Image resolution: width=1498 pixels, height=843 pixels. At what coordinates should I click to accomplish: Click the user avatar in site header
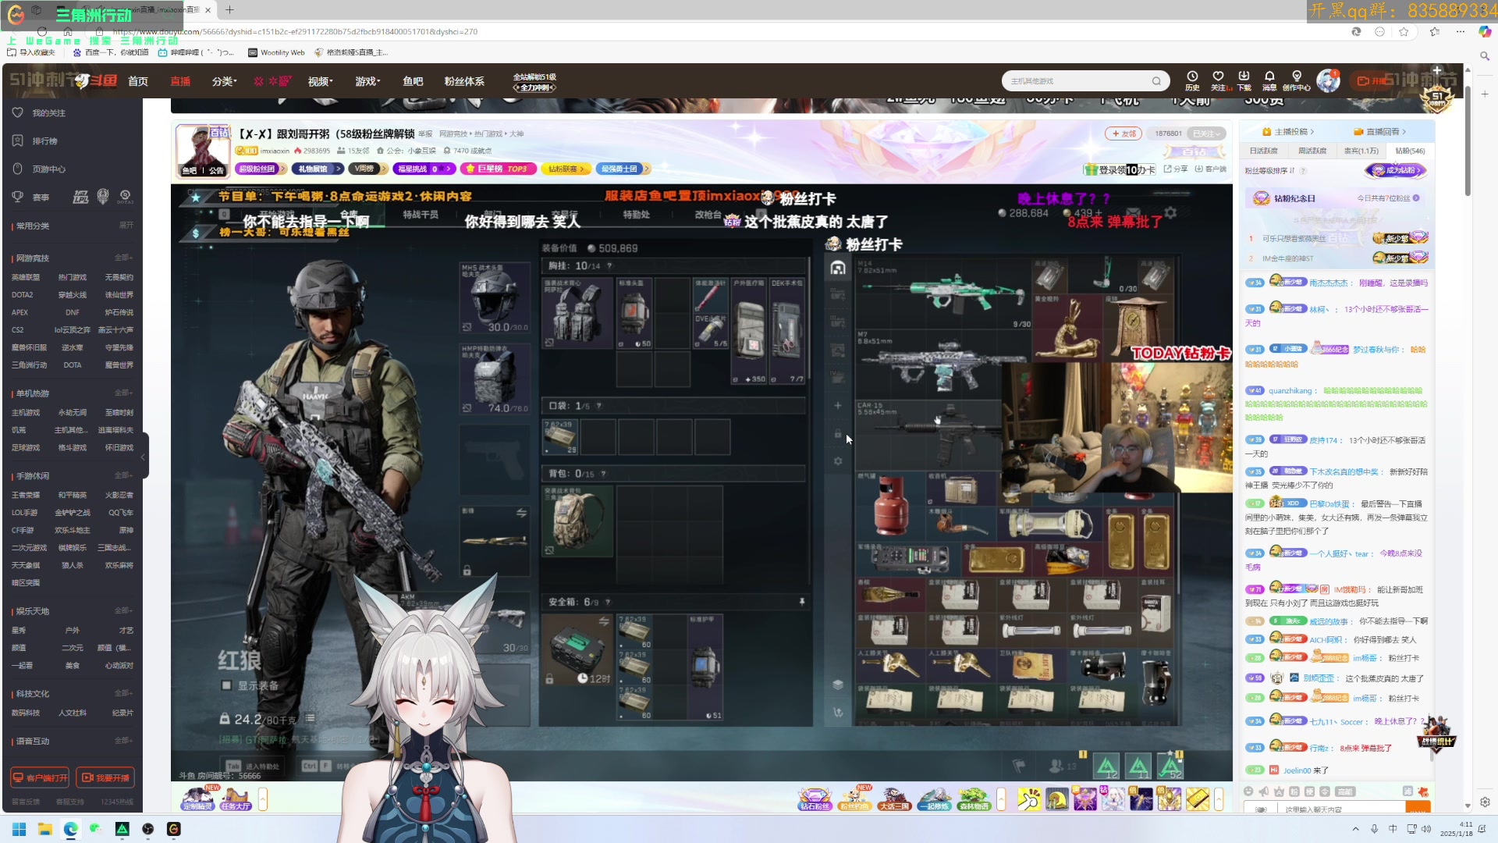tap(1328, 80)
